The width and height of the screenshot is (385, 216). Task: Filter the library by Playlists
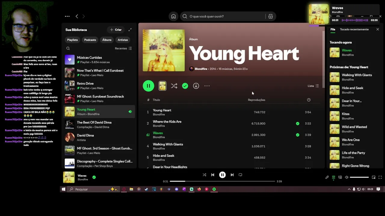click(x=72, y=40)
